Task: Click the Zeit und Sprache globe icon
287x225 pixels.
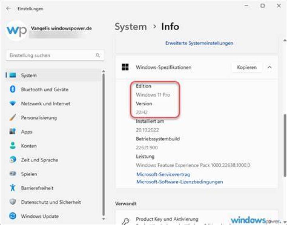Action: point(13,160)
